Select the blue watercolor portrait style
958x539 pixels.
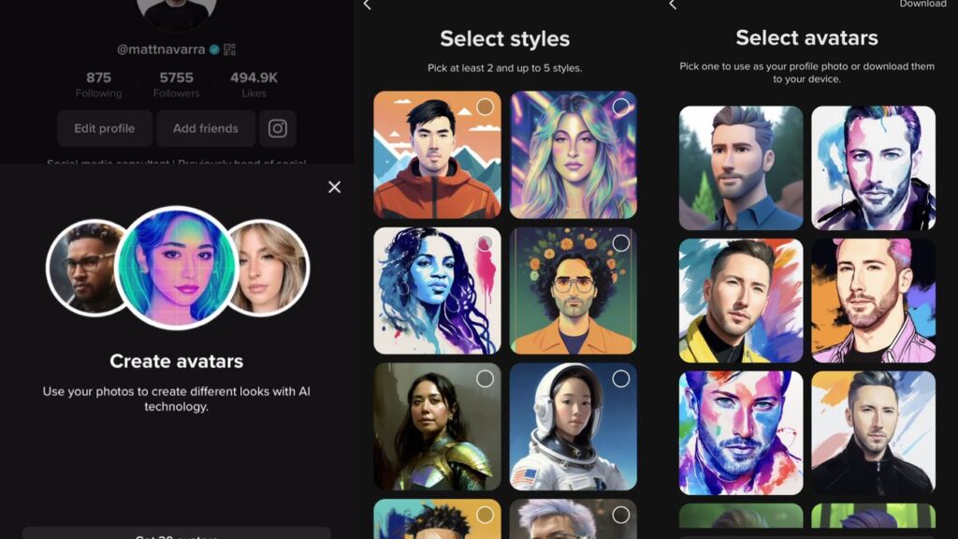click(437, 291)
